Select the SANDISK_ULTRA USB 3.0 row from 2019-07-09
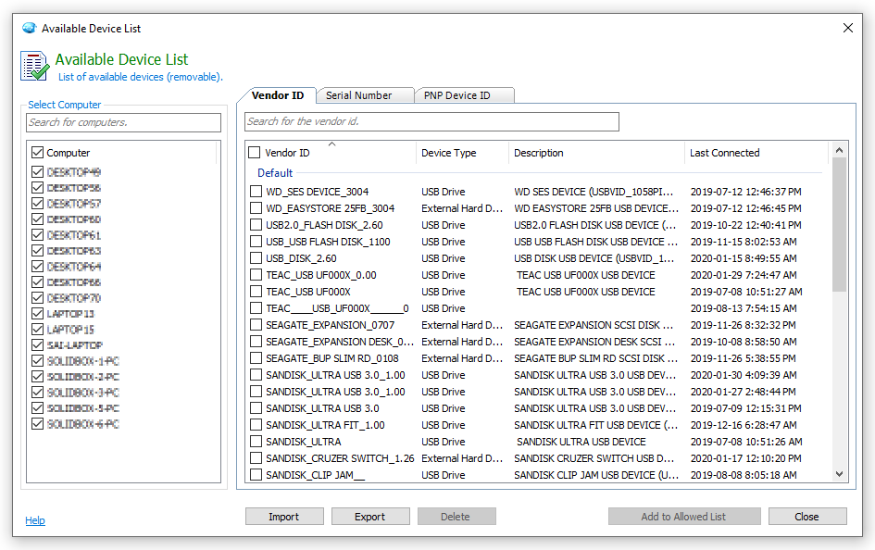Image resolution: width=875 pixels, height=550 pixels. pos(536,408)
